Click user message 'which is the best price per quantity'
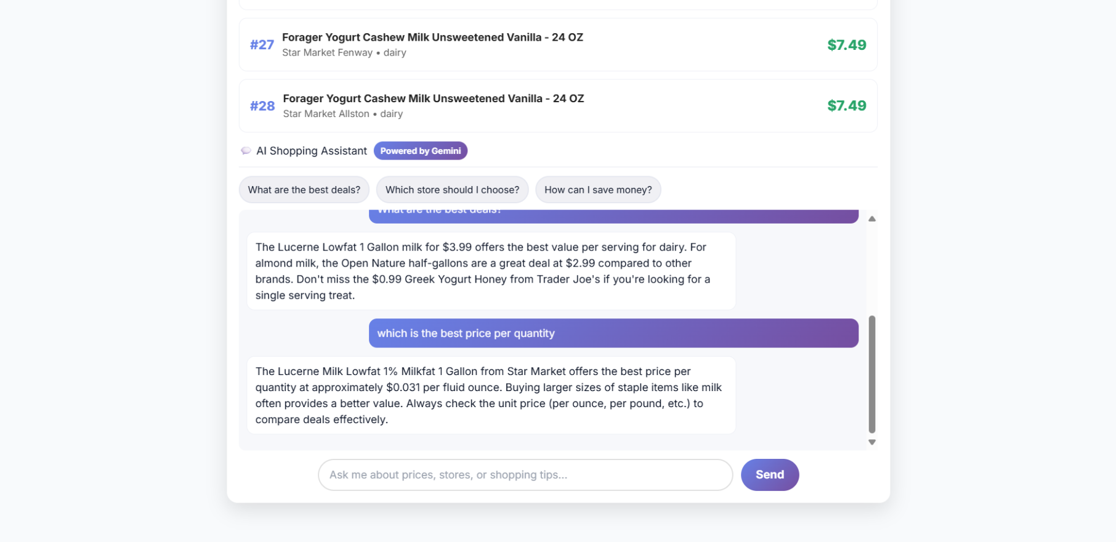Screen dimensions: 1116x542 (x=613, y=333)
